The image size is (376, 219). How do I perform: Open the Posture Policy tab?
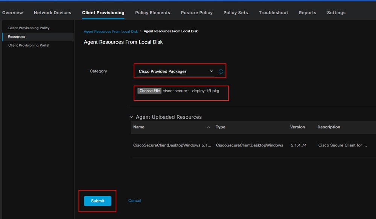pyautogui.click(x=196, y=13)
